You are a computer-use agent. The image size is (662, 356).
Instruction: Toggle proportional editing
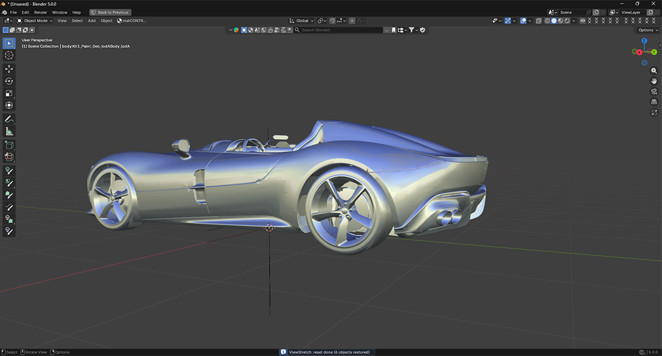(352, 21)
